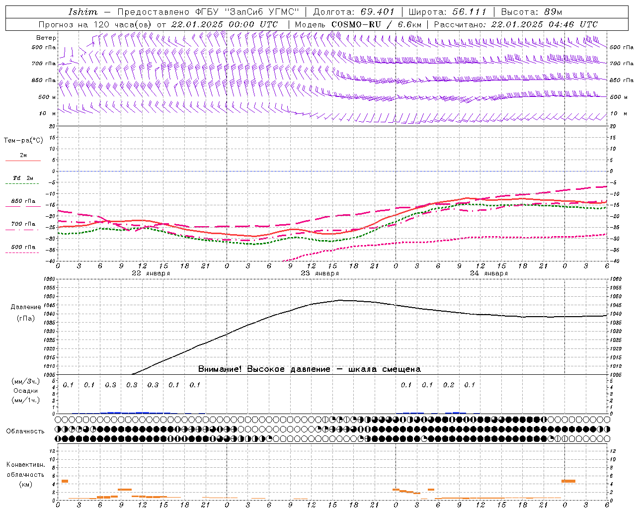Image resolution: width=636 pixels, height=509 pixels.
Task: Click the "2м" temperature legend entry
Action: pos(23,156)
